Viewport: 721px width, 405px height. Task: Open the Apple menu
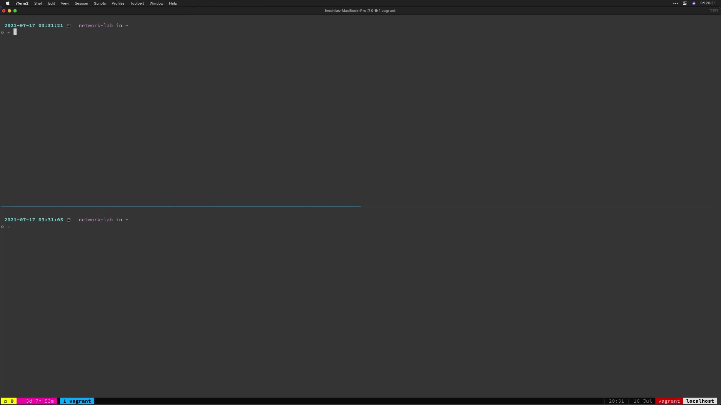[x=8, y=3]
